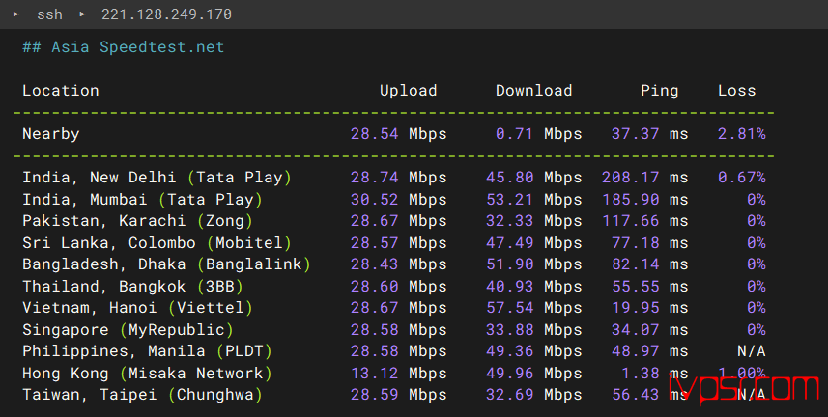This screenshot has height=417, width=828.
Task: Select Bangladesh, Dhaka (Banglalink) location
Action: pyautogui.click(x=166, y=264)
